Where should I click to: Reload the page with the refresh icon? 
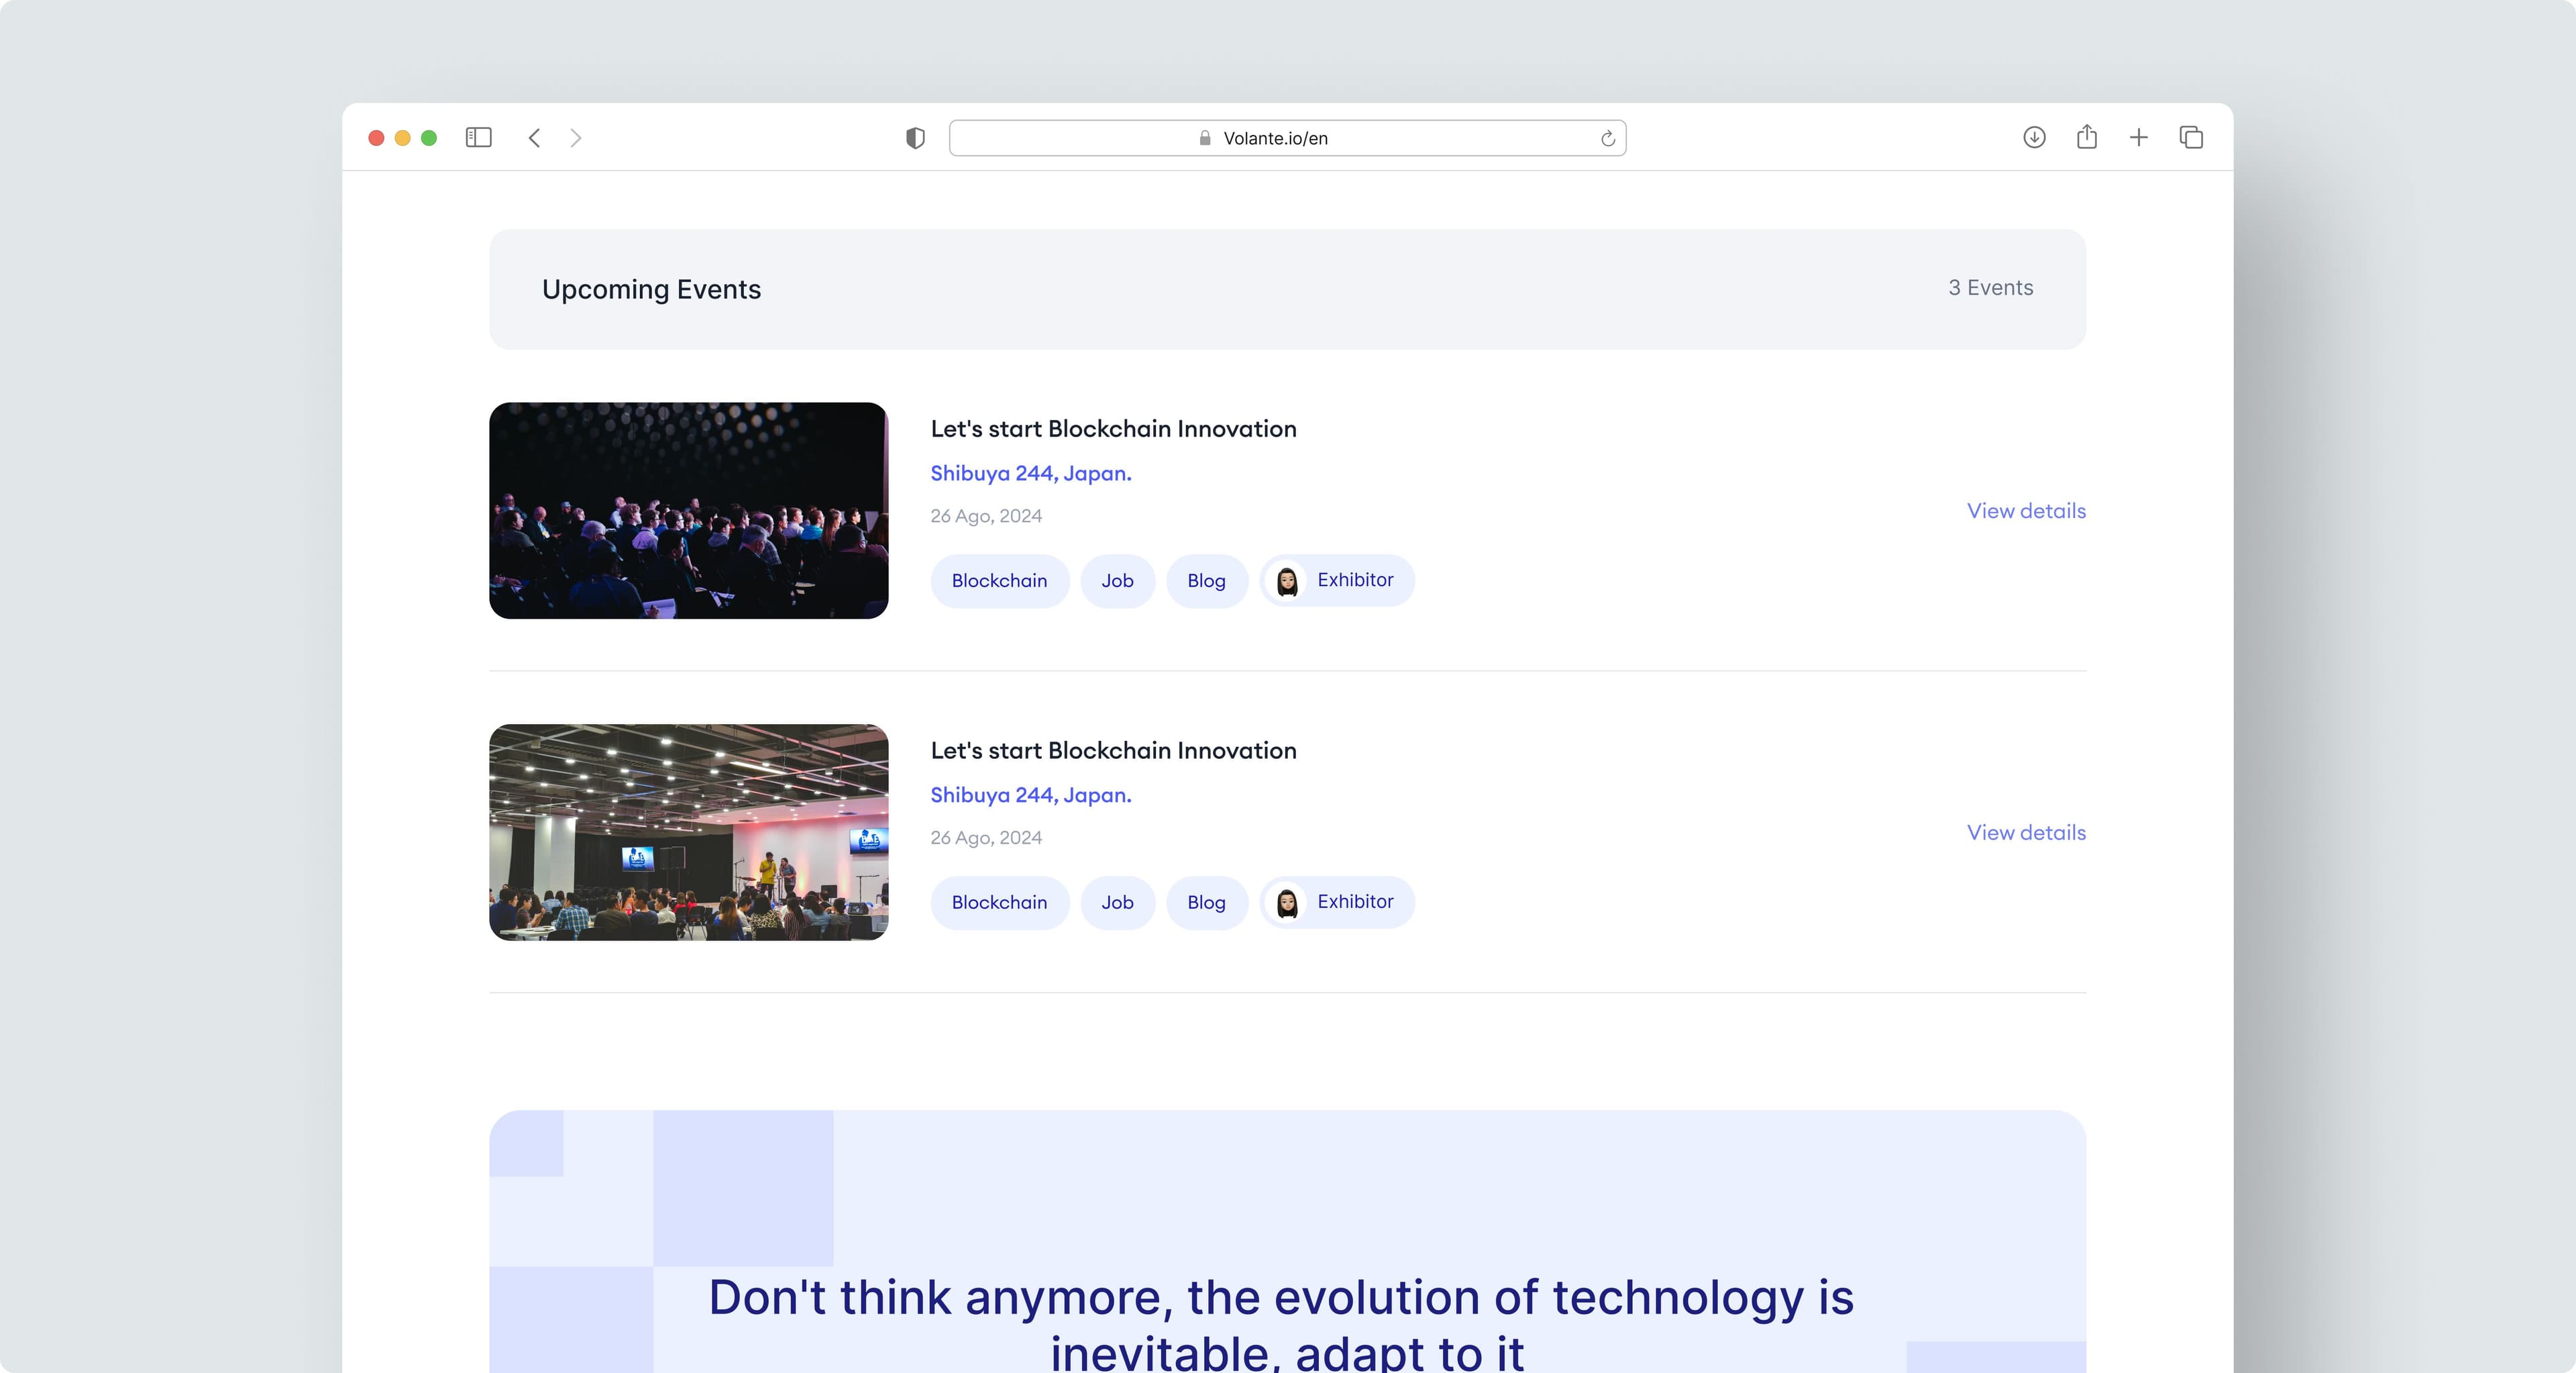(1607, 139)
